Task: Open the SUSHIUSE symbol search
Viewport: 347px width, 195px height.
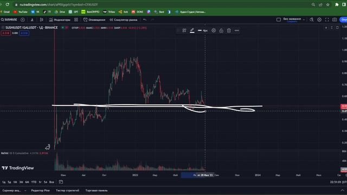Action: pyautogui.click(x=9, y=19)
